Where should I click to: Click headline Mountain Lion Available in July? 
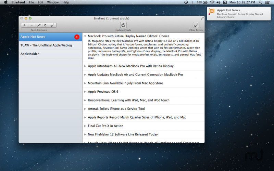[x=125, y=83]
